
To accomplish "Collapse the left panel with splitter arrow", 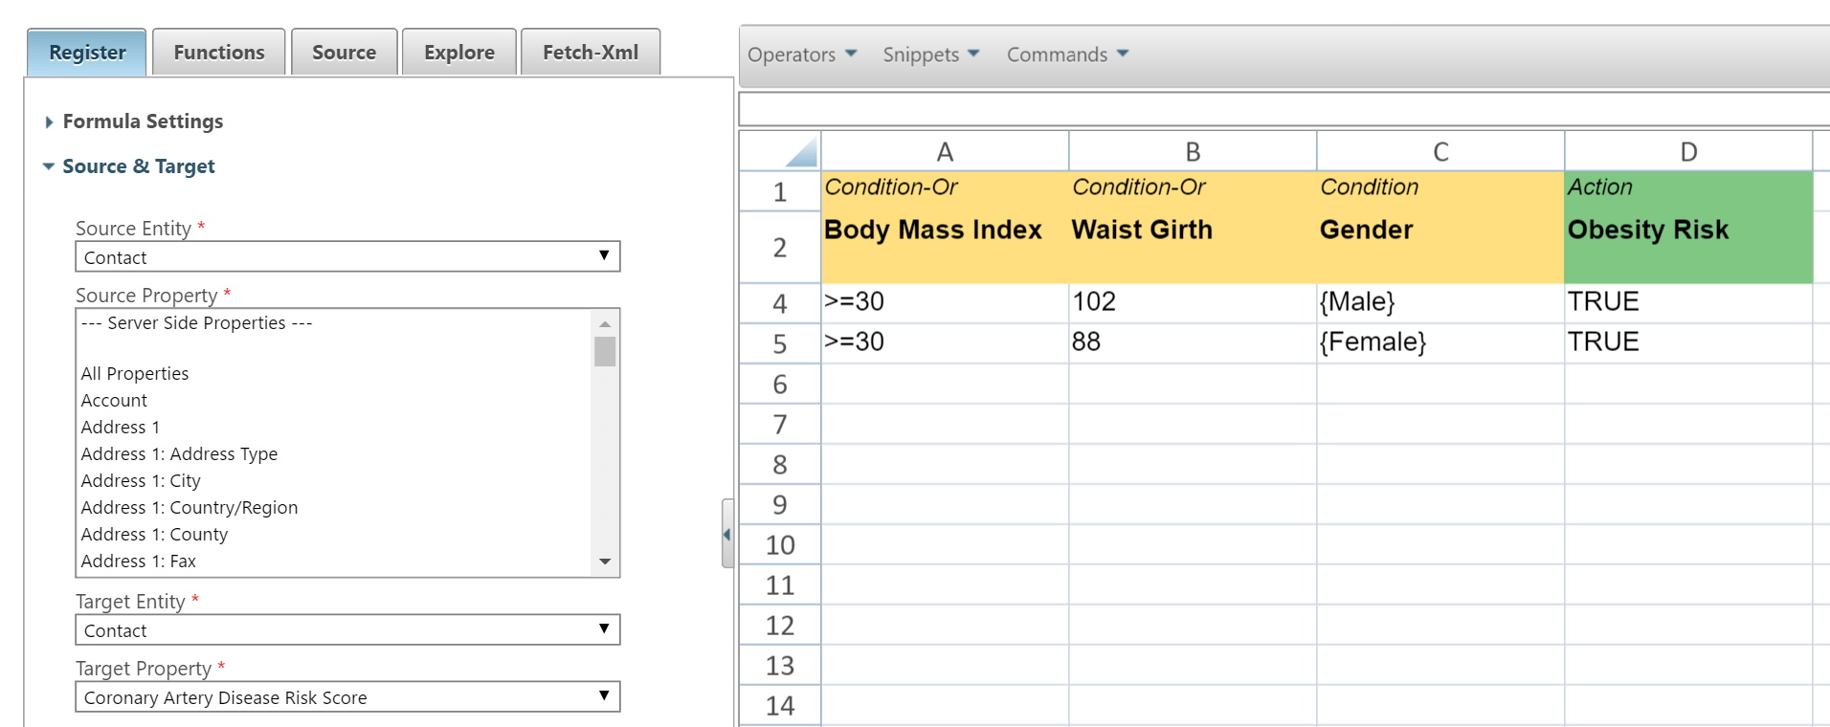I will pos(727,534).
